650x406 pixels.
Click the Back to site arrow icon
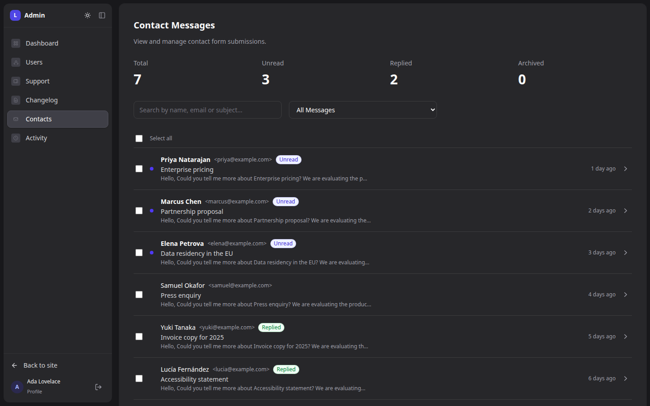(14, 365)
